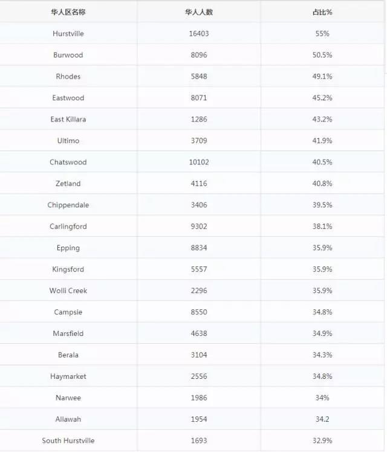Select Campsie percentage 34.8%
Screen dimensions: 387x452
(x=322, y=312)
